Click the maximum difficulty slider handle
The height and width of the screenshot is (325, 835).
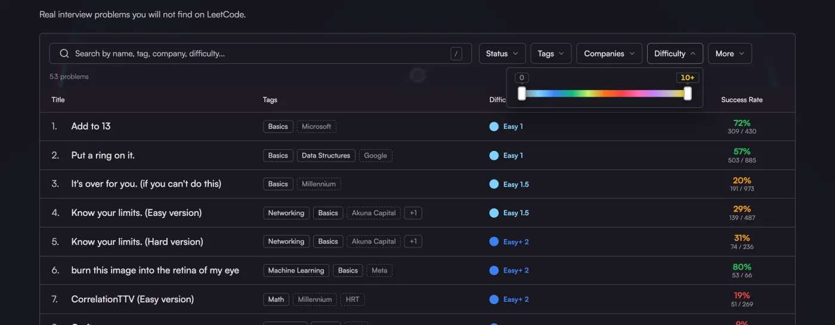pyautogui.click(x=688, y=94)
